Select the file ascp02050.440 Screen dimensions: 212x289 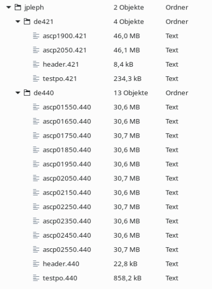67,178
